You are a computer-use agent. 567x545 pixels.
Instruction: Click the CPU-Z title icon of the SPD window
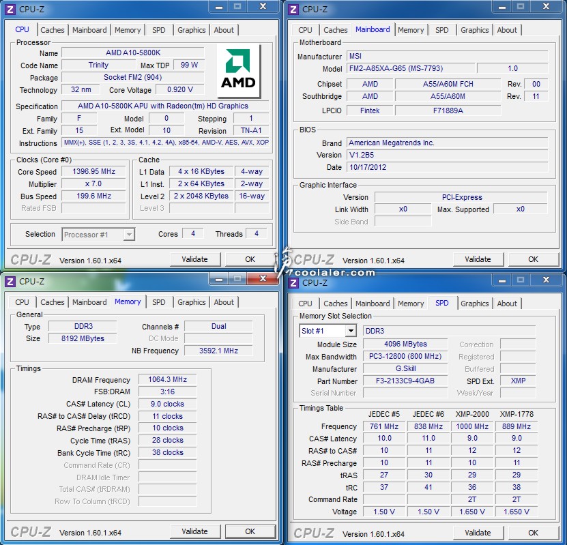click(x=293, y=282)
